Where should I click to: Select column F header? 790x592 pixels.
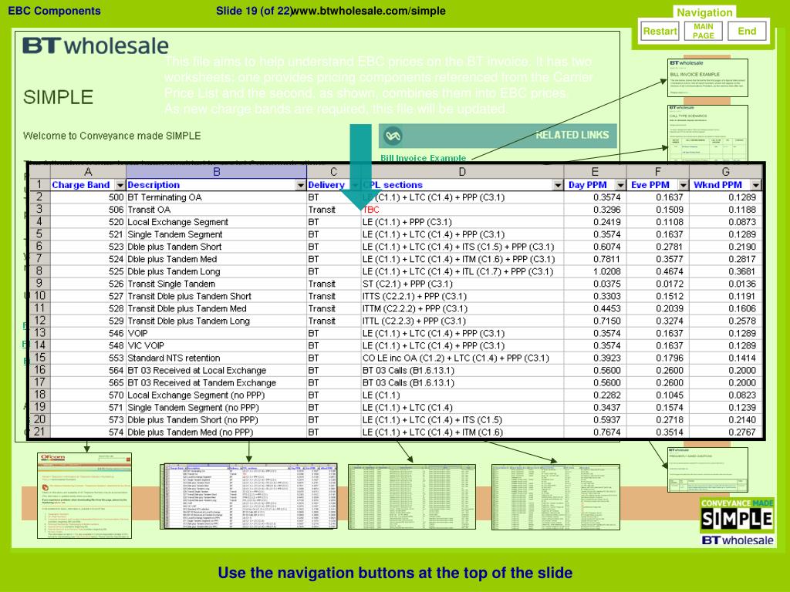(x=657, y=172)
